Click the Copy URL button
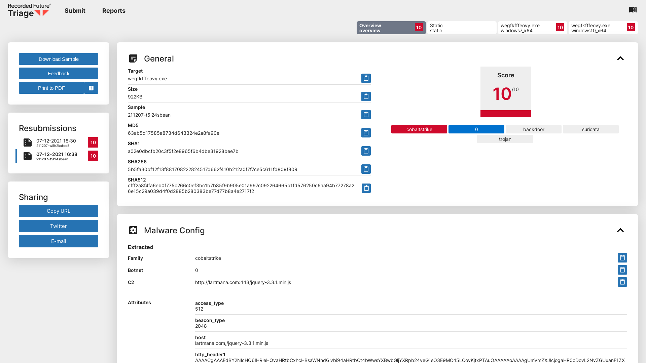The image size is (646, 363). pos(59,211)
